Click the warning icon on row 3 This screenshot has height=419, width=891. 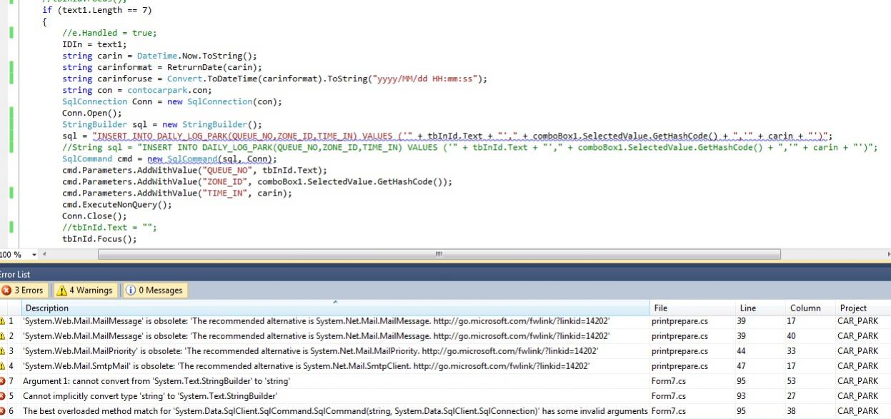click(2, 351)
